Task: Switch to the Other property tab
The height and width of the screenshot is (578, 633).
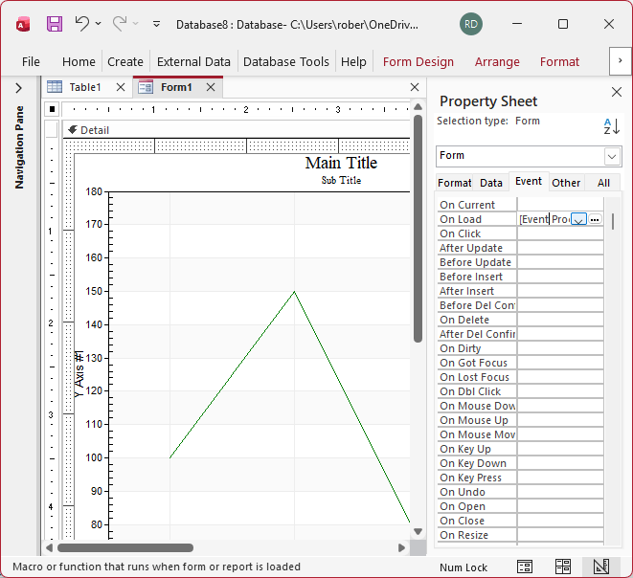Action: (x=566, y=183)
